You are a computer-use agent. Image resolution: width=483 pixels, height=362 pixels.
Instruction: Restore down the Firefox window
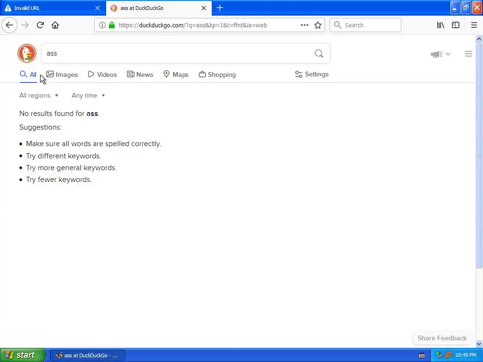(466, 8)
